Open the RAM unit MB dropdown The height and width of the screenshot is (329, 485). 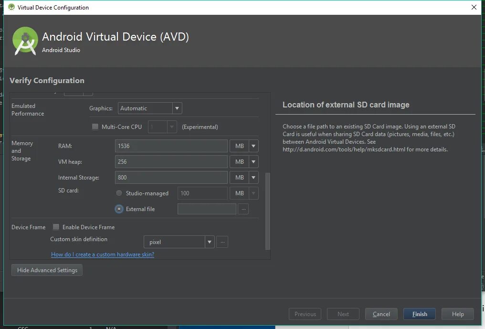point(244,146)
